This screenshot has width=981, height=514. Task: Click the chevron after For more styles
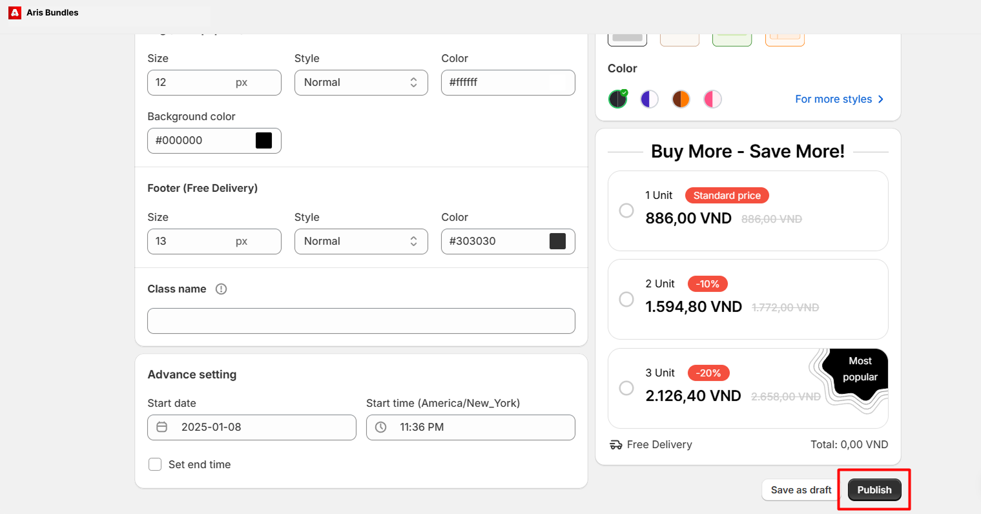click(881, 99)
